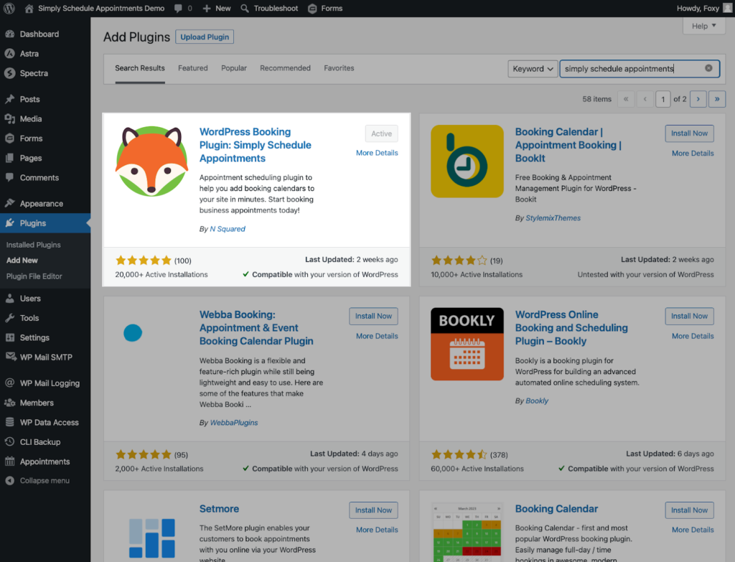Screen dimensions: 735x562
Task: Go to next page of results
Action: pos(698,99)
